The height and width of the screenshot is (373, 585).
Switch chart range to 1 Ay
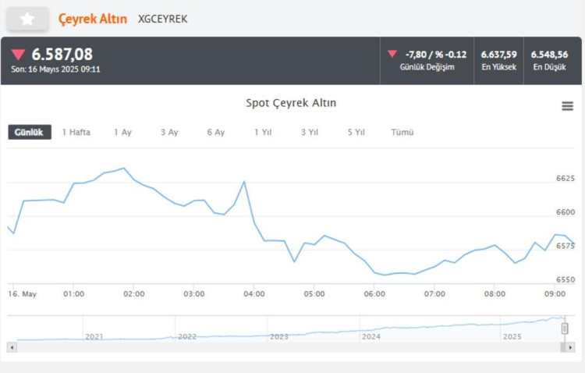(122, 133)
